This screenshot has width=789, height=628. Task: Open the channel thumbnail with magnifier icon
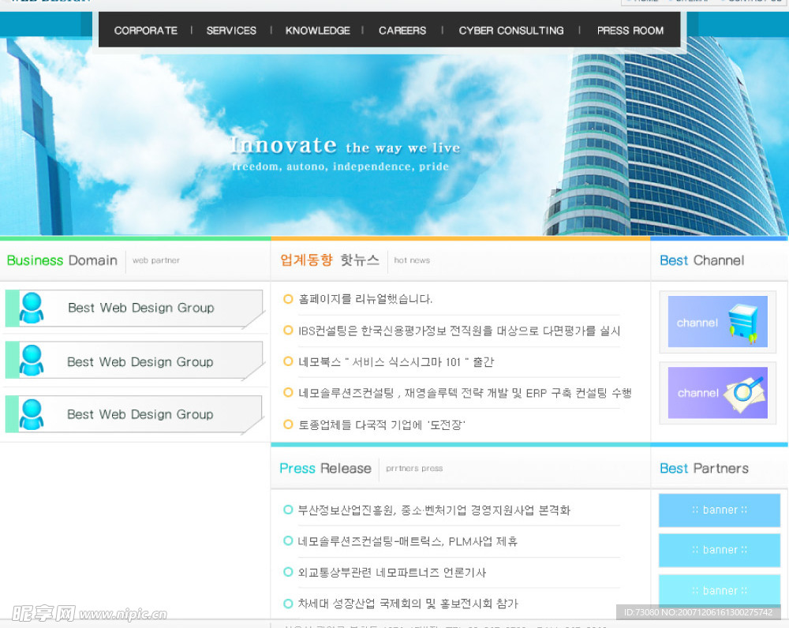click(x=717, y=393)
